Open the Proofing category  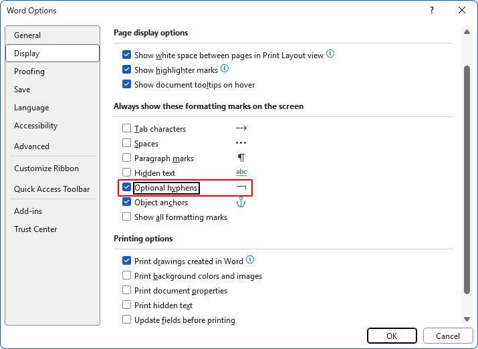29,72
